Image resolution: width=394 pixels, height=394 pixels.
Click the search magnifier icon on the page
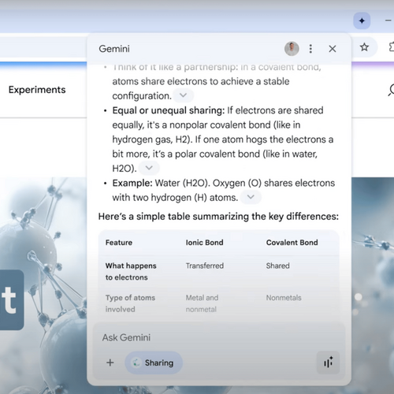tap(391, 90)
